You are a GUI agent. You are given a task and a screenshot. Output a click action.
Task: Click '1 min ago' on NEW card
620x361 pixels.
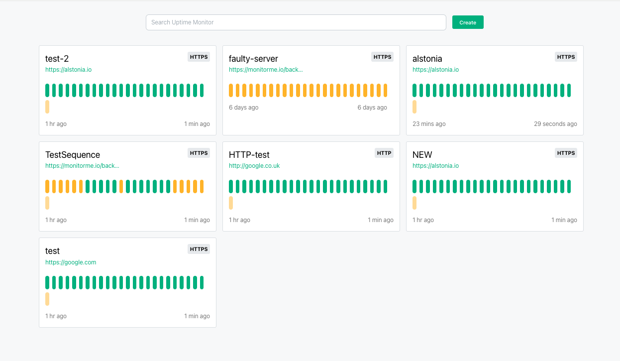[564, 220]
